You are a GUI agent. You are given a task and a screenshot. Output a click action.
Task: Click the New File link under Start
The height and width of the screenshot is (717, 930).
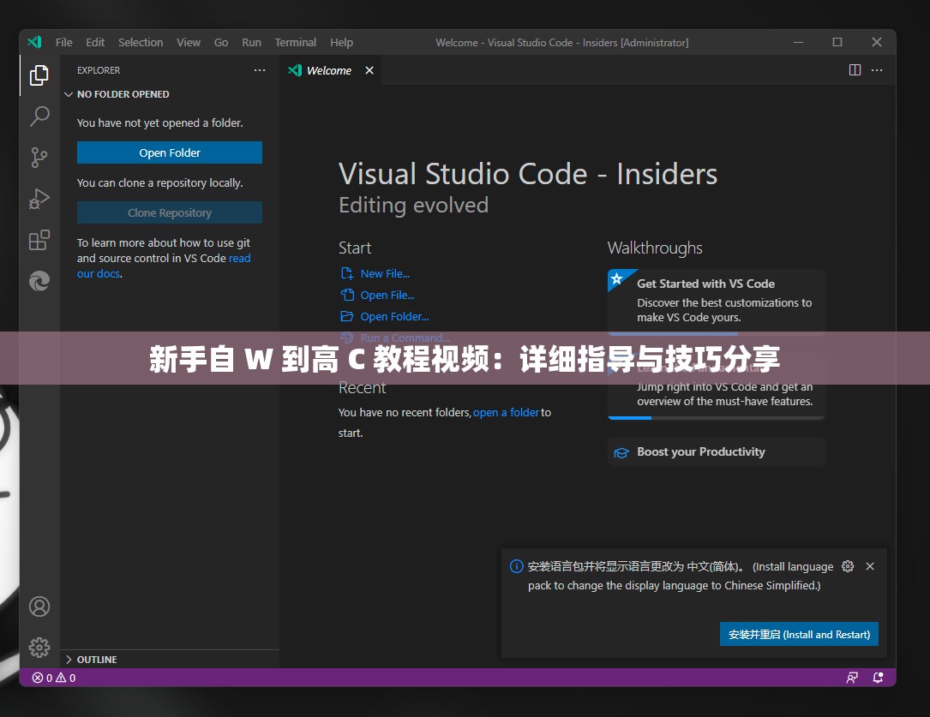(x=385, y=274)
